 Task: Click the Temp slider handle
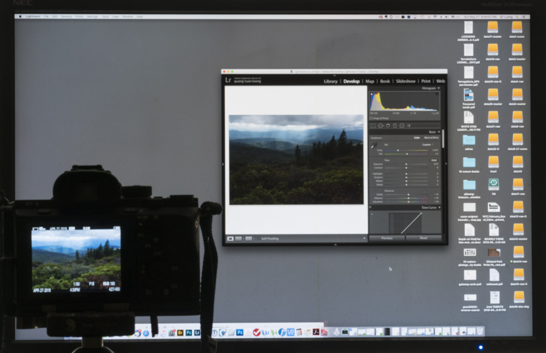398,150
